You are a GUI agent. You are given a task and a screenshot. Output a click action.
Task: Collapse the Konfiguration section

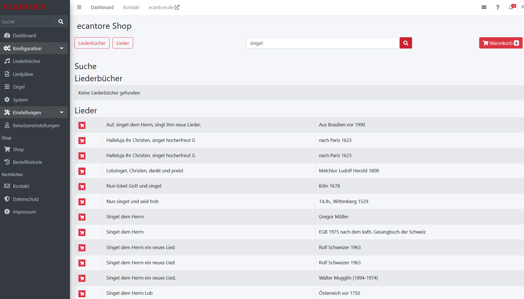tap(34, 49)
